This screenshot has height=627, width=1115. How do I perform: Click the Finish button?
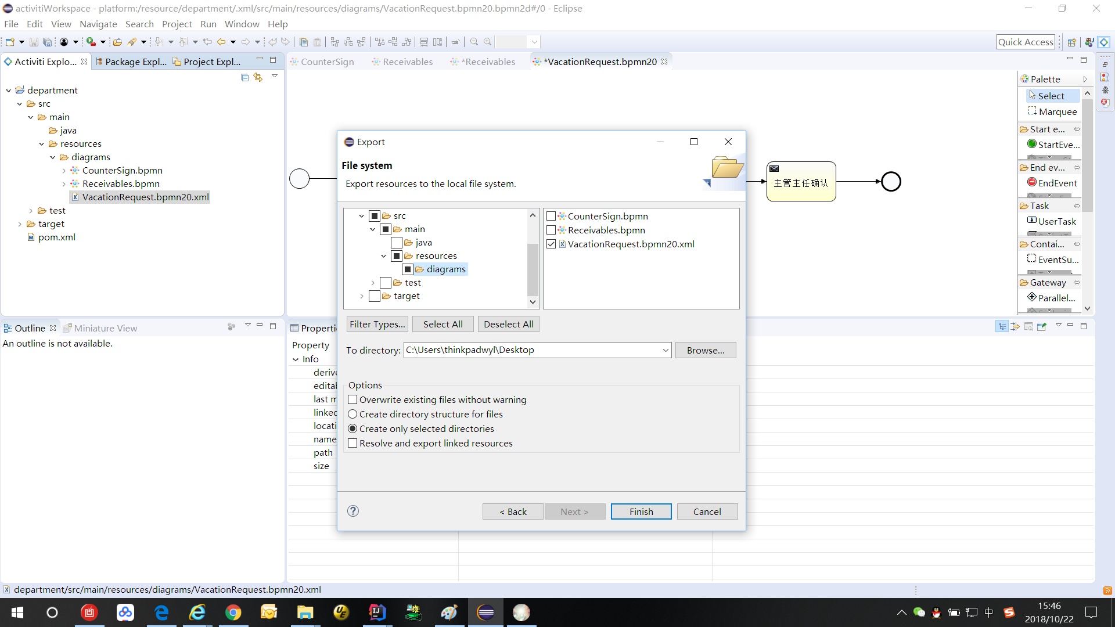click(x=641, y=511)
